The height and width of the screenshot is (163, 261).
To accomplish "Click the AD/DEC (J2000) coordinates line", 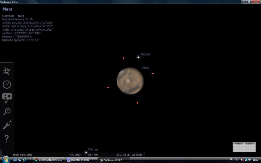I will pos(27,23).
